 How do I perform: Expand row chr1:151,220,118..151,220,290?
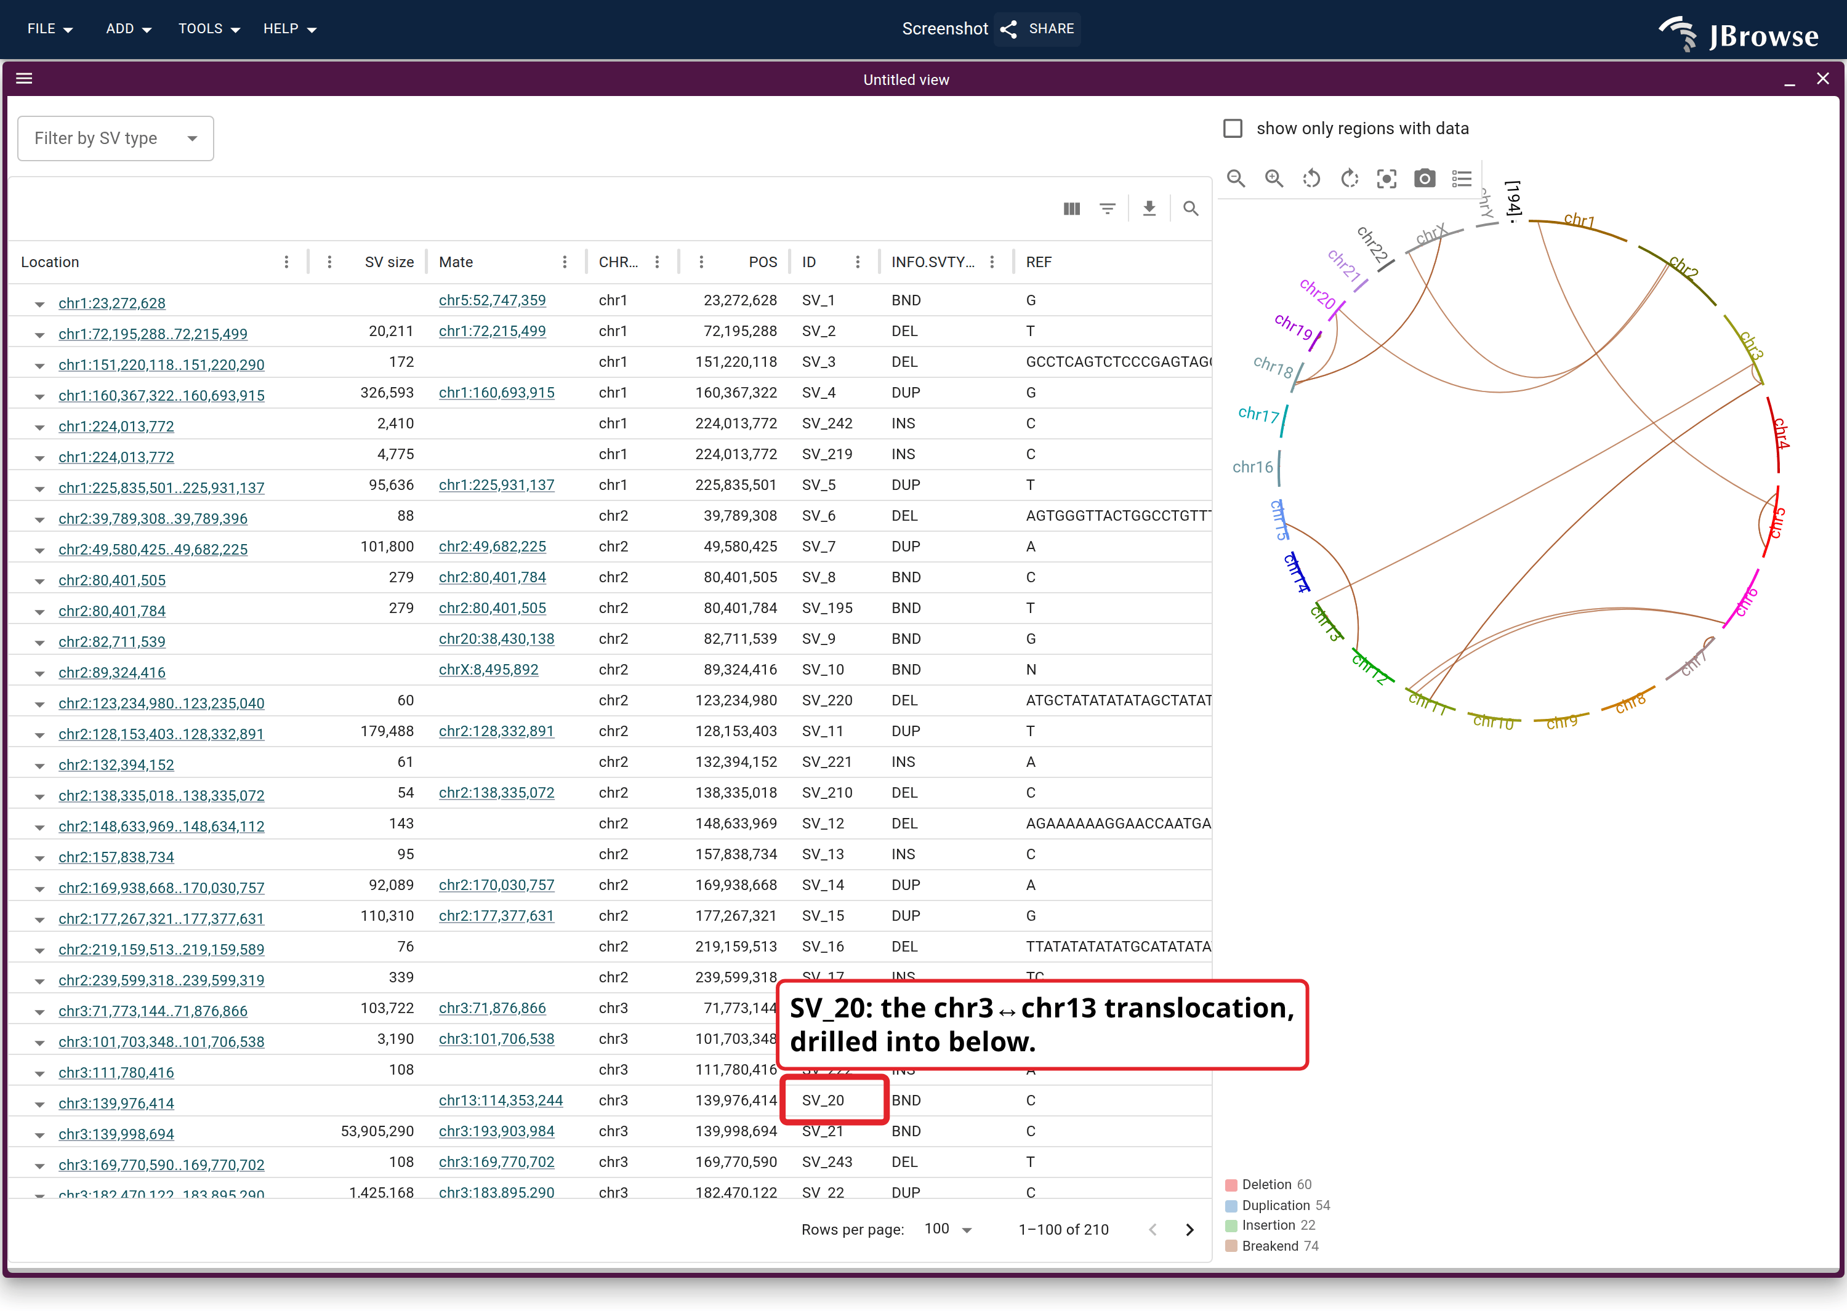[x=39, y=366]
